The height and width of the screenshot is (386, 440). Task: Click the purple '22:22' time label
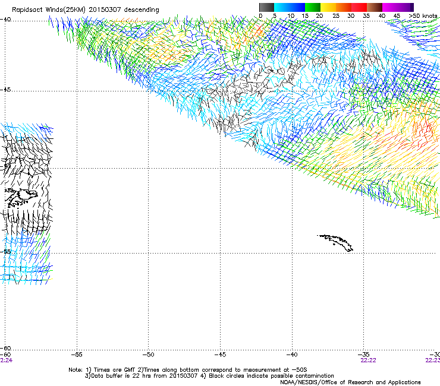[368, 360]
